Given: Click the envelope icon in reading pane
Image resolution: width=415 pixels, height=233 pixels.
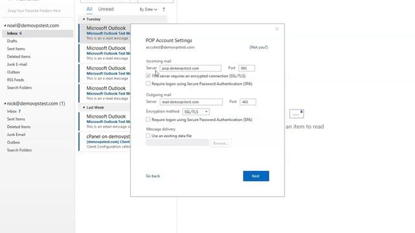Looking at the screenshot, I should point(296,114).
